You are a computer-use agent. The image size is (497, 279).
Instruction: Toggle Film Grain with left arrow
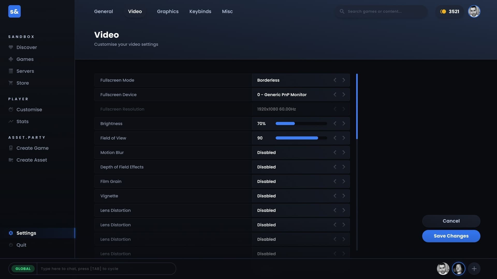(335, 181)
